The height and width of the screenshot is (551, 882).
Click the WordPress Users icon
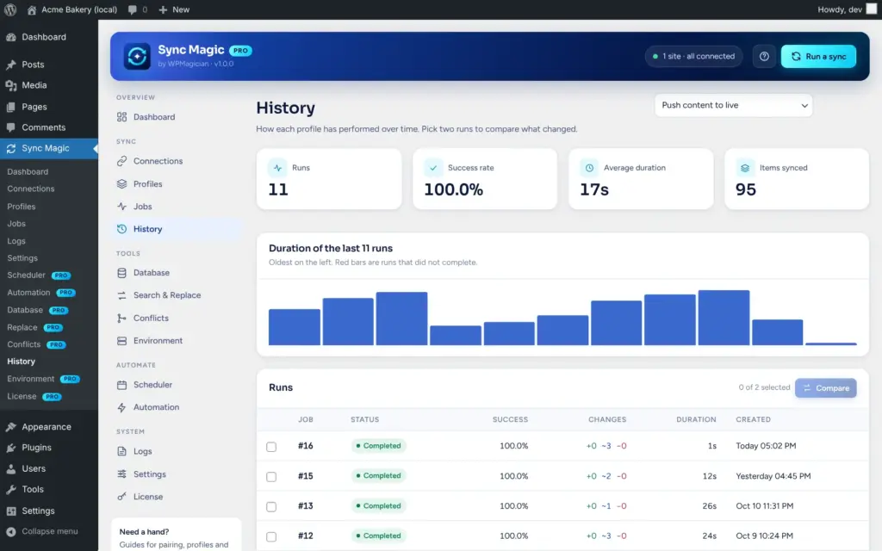(10, 469)
